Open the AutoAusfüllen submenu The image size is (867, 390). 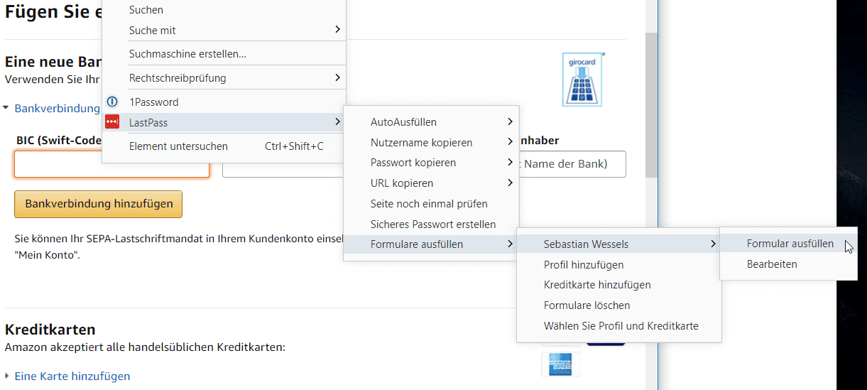tap(431, 122)
